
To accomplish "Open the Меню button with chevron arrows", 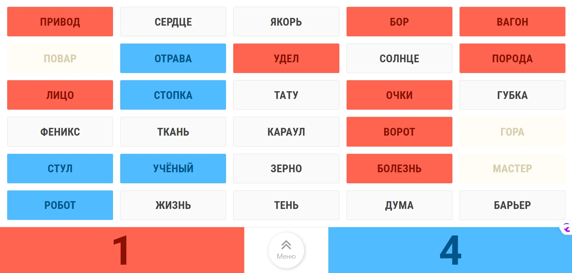I will click(x=286, y=250).
